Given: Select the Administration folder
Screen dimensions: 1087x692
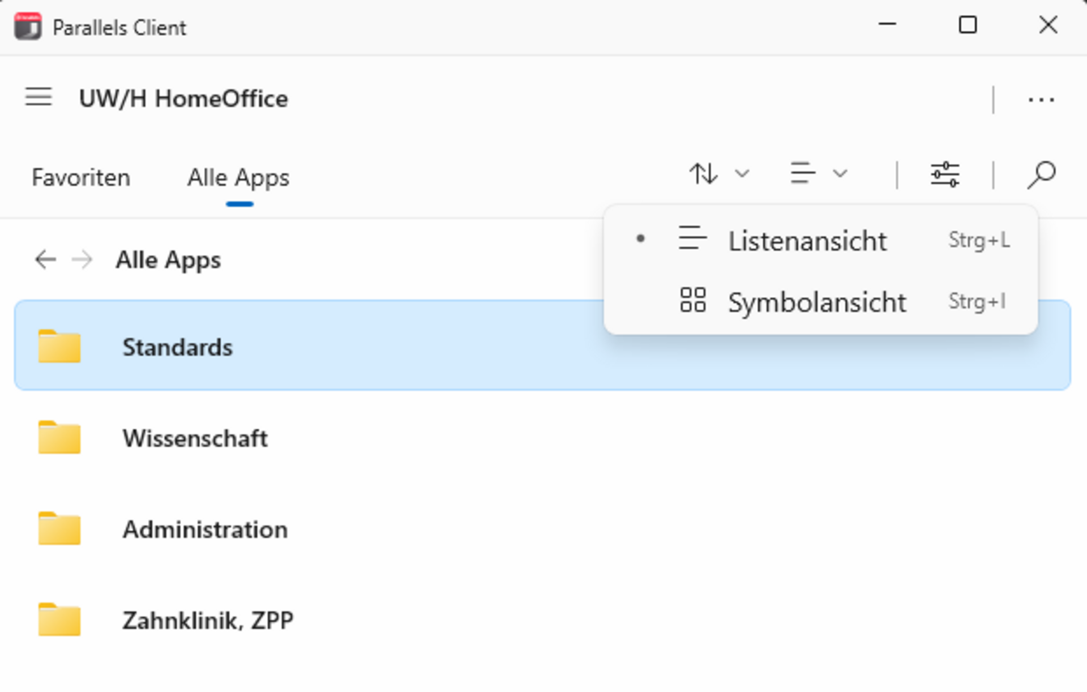Looking at the screenshot, I should coord(542,529).
